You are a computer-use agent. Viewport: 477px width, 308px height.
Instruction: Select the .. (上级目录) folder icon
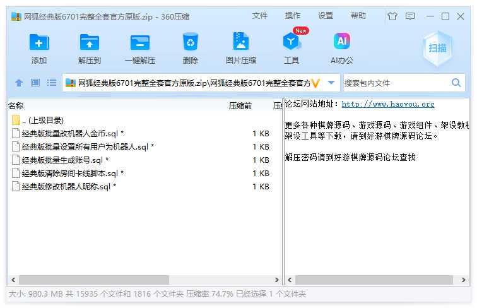(x=16, y=120)
